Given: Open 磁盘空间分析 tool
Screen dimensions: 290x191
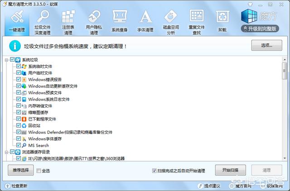Looking at the screenshot, I should (x=171, y=22).
